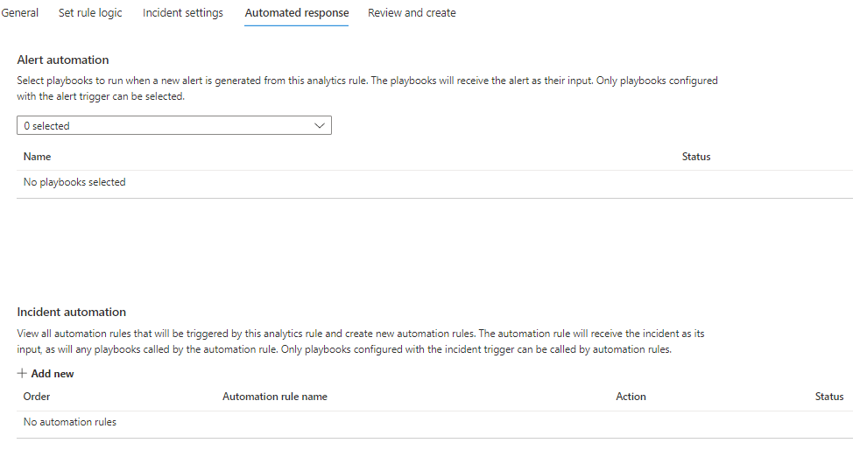Select the 'No automation rules' row
The image size is (853, 450).
[70, 422]
